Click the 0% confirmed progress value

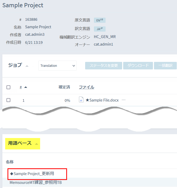pos(67,100)
